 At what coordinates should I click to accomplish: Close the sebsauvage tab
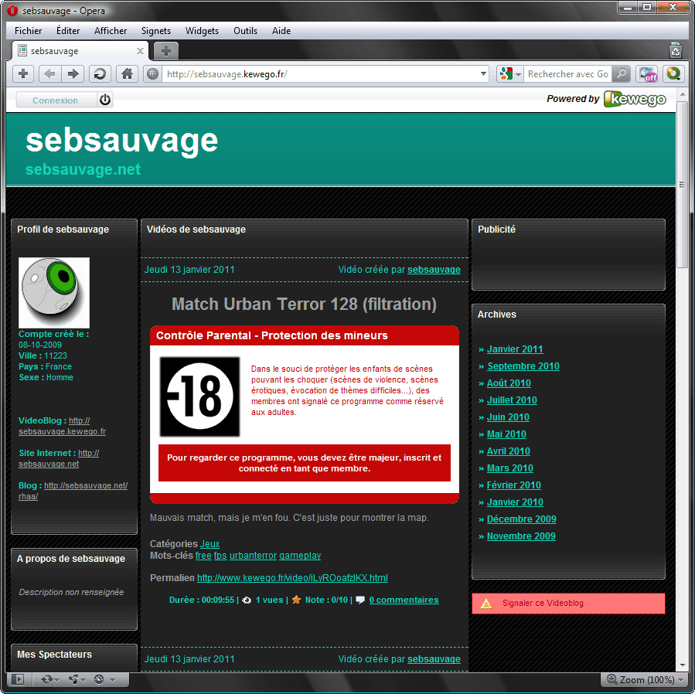(140, 51)
